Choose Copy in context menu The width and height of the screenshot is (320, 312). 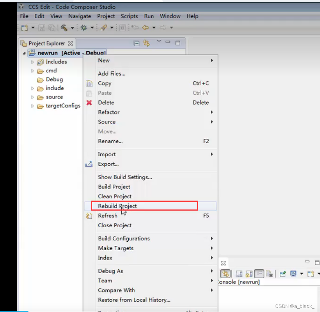pos(150,83)
